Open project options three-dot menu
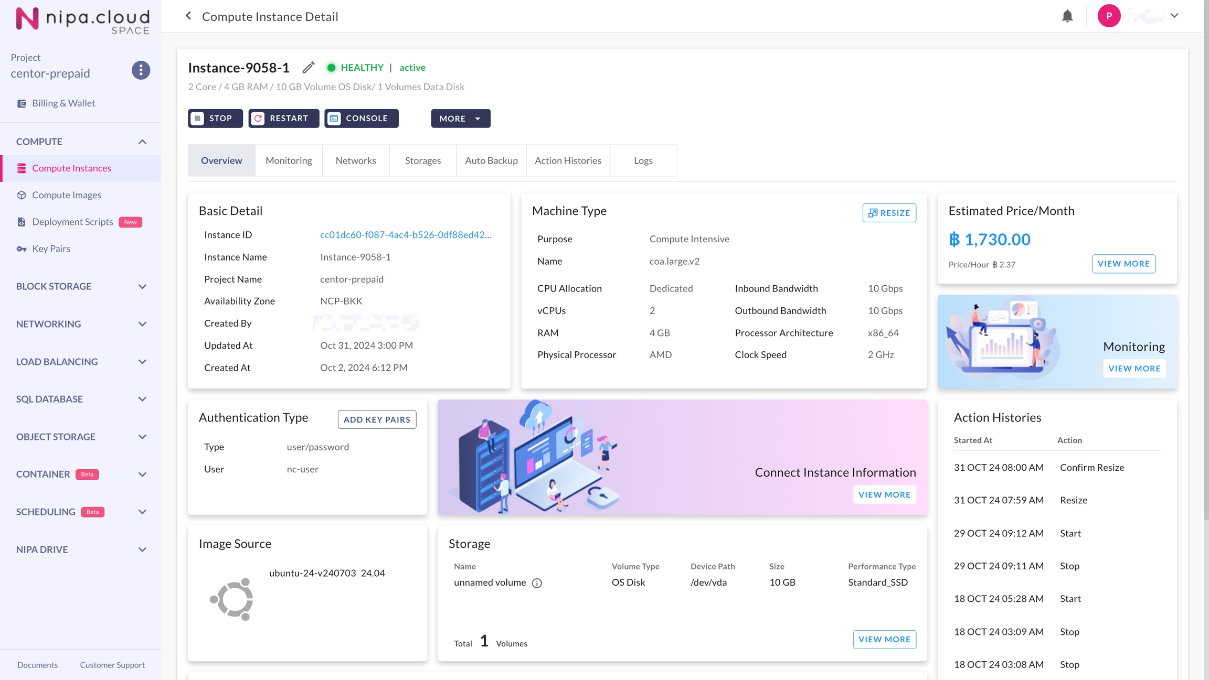 click(141, 70)
